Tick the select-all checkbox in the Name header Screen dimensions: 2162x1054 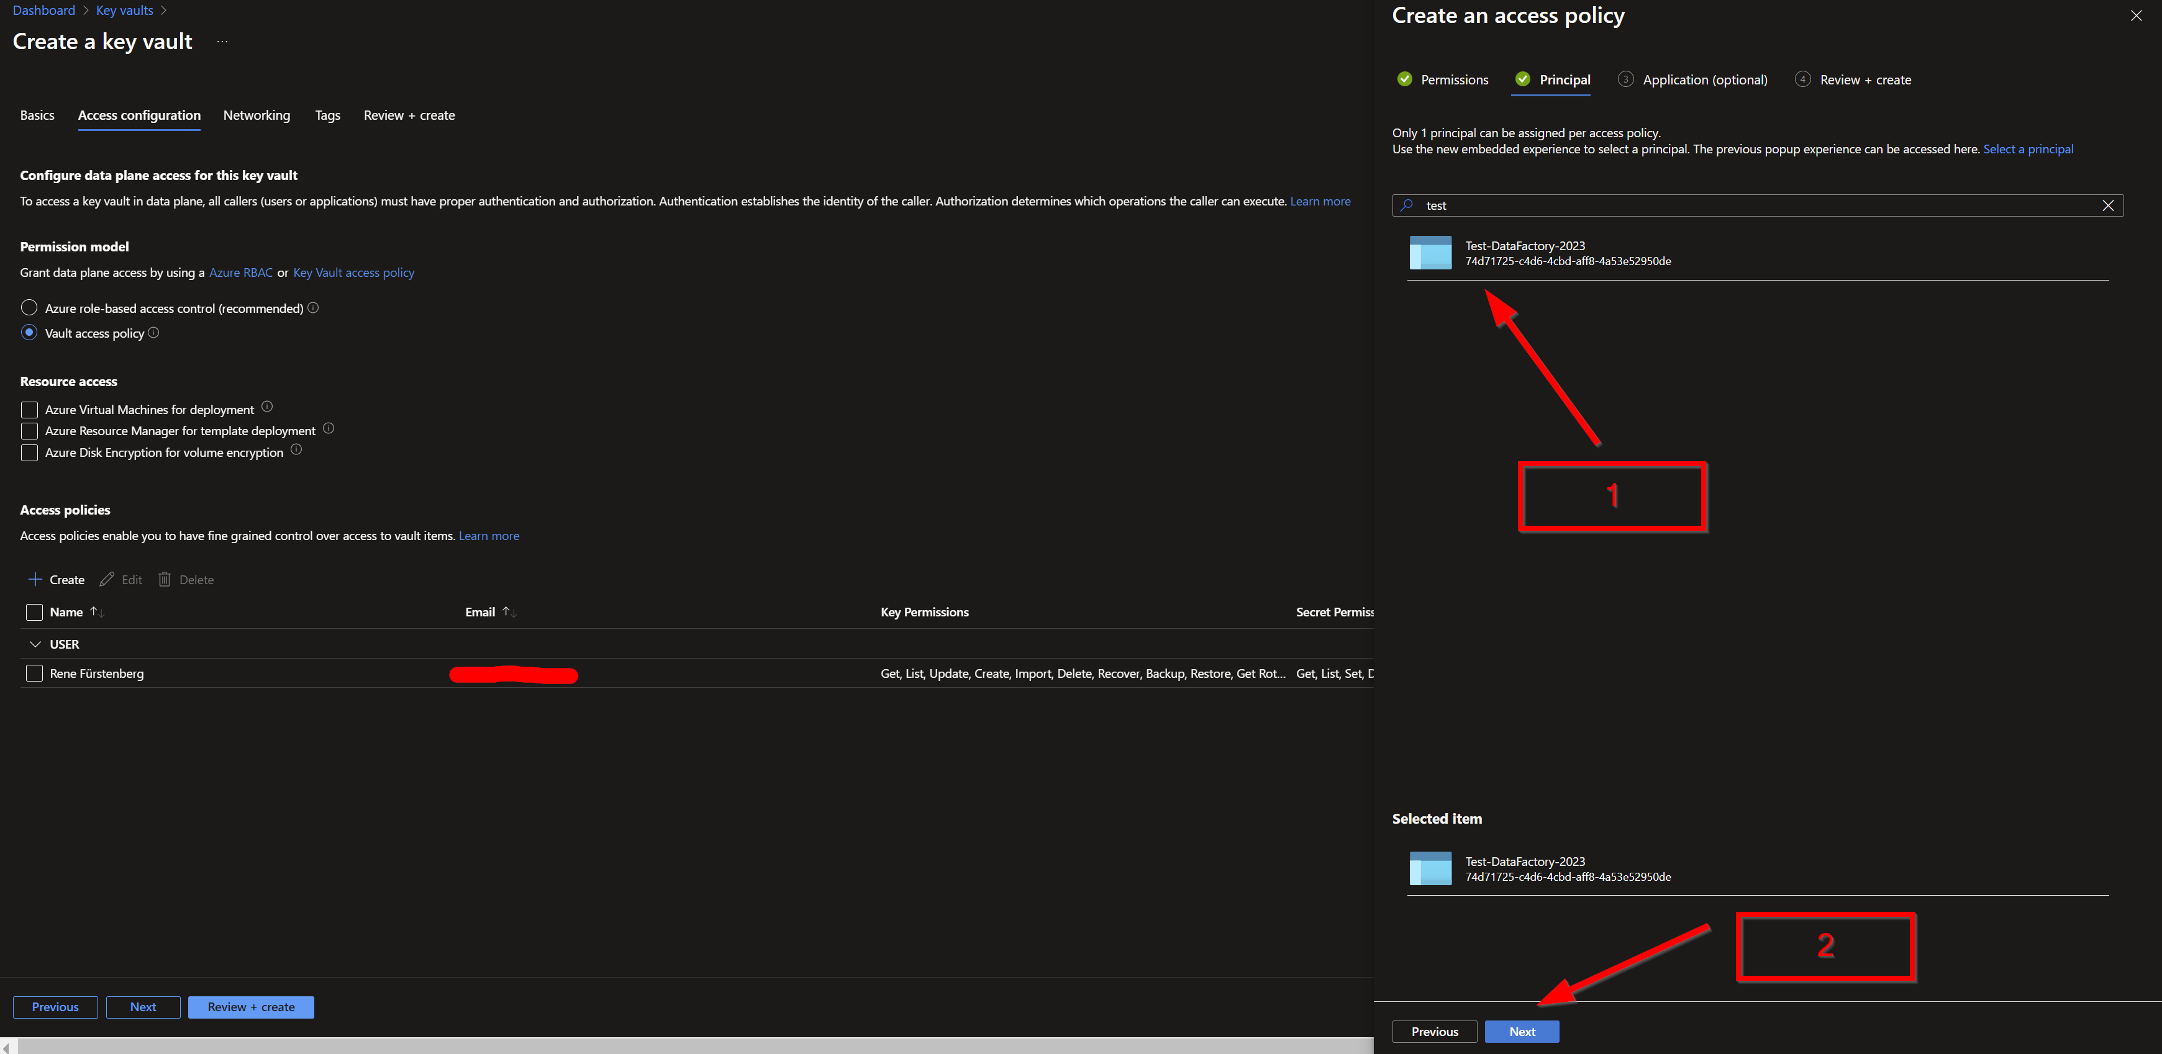34,612
